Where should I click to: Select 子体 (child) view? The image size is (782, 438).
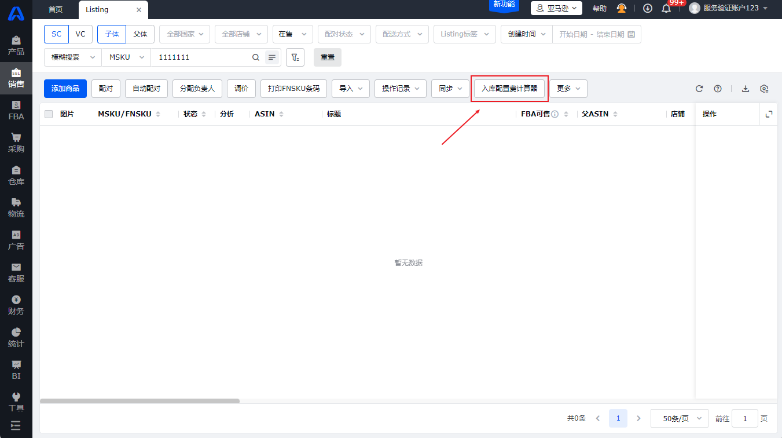(x=112, y=34)
